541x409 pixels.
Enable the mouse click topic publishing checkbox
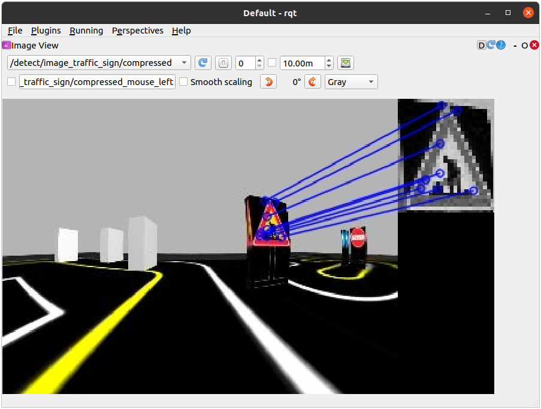11,82
